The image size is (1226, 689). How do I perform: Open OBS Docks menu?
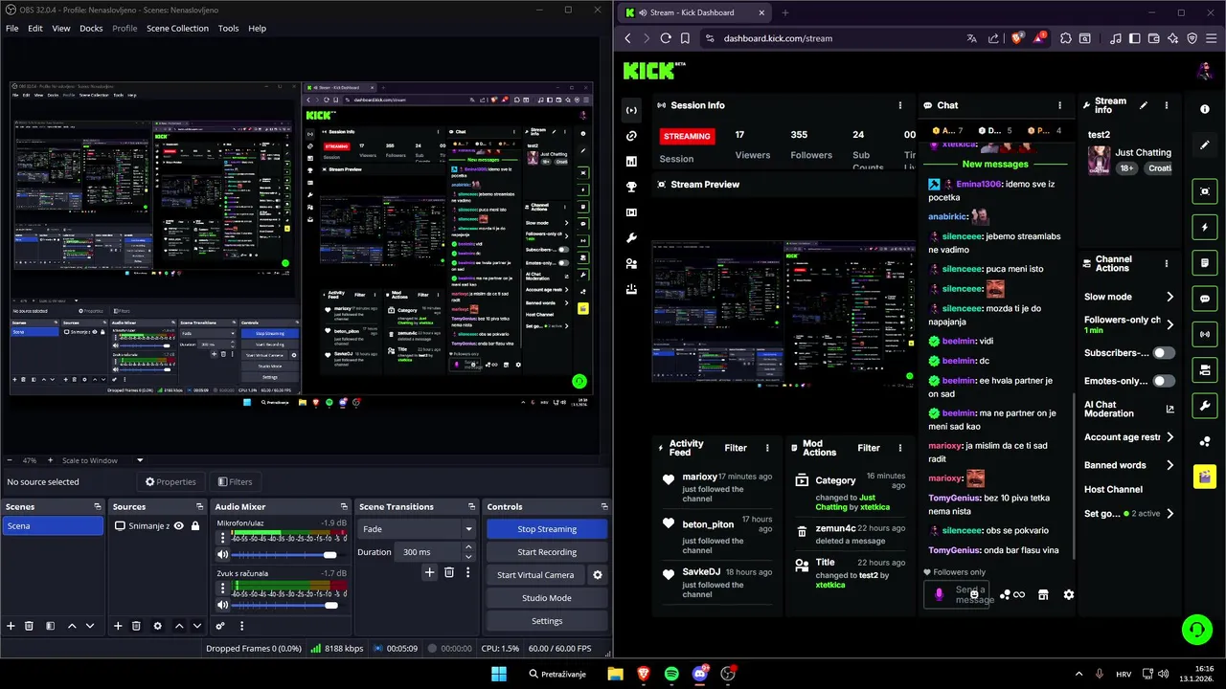pos(91,28)
